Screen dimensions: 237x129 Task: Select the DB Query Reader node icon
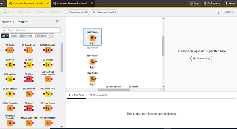point(29,50)
